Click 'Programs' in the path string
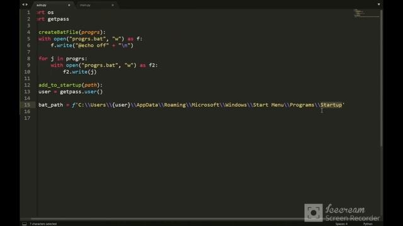Screen dimensions: 403x226 302,105
